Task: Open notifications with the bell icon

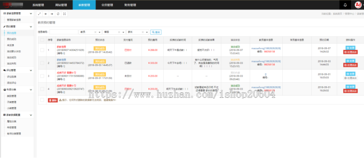Action: point(345,5)
